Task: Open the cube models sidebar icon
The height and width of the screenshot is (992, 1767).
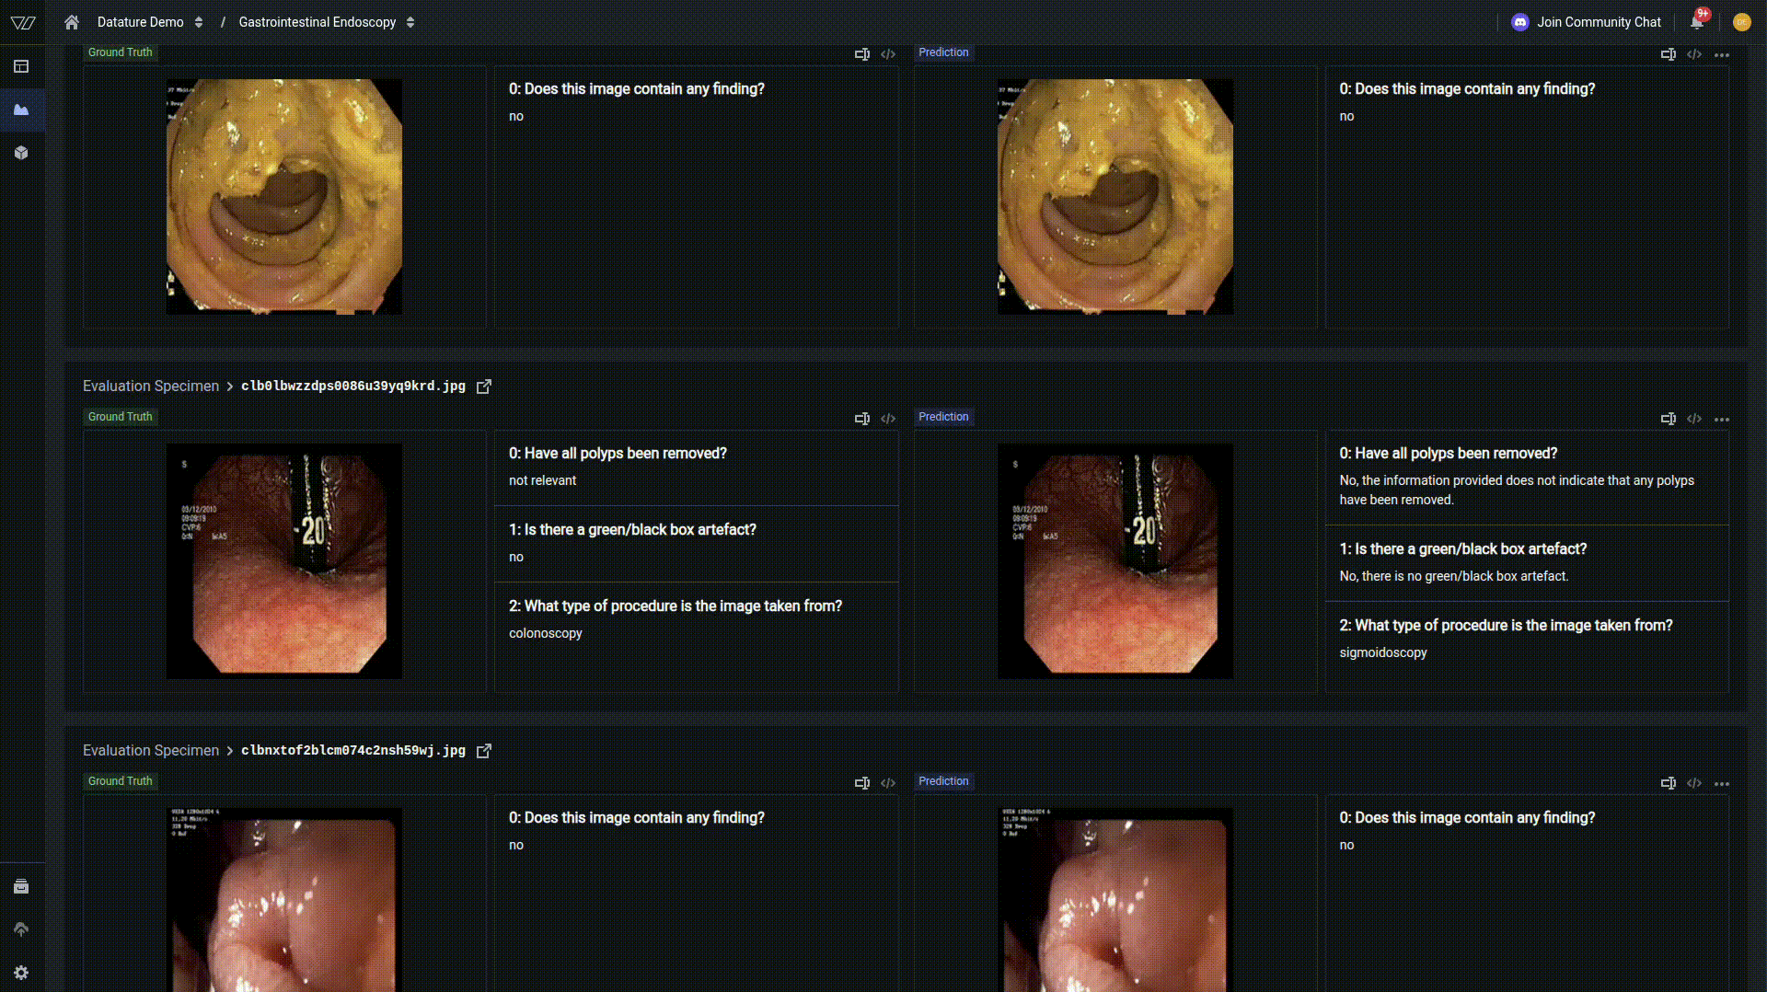Action: 21,153
